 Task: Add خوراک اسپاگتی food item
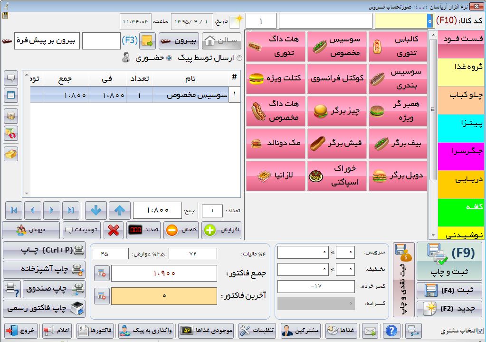pyautogui.click(x=337, y=176)
